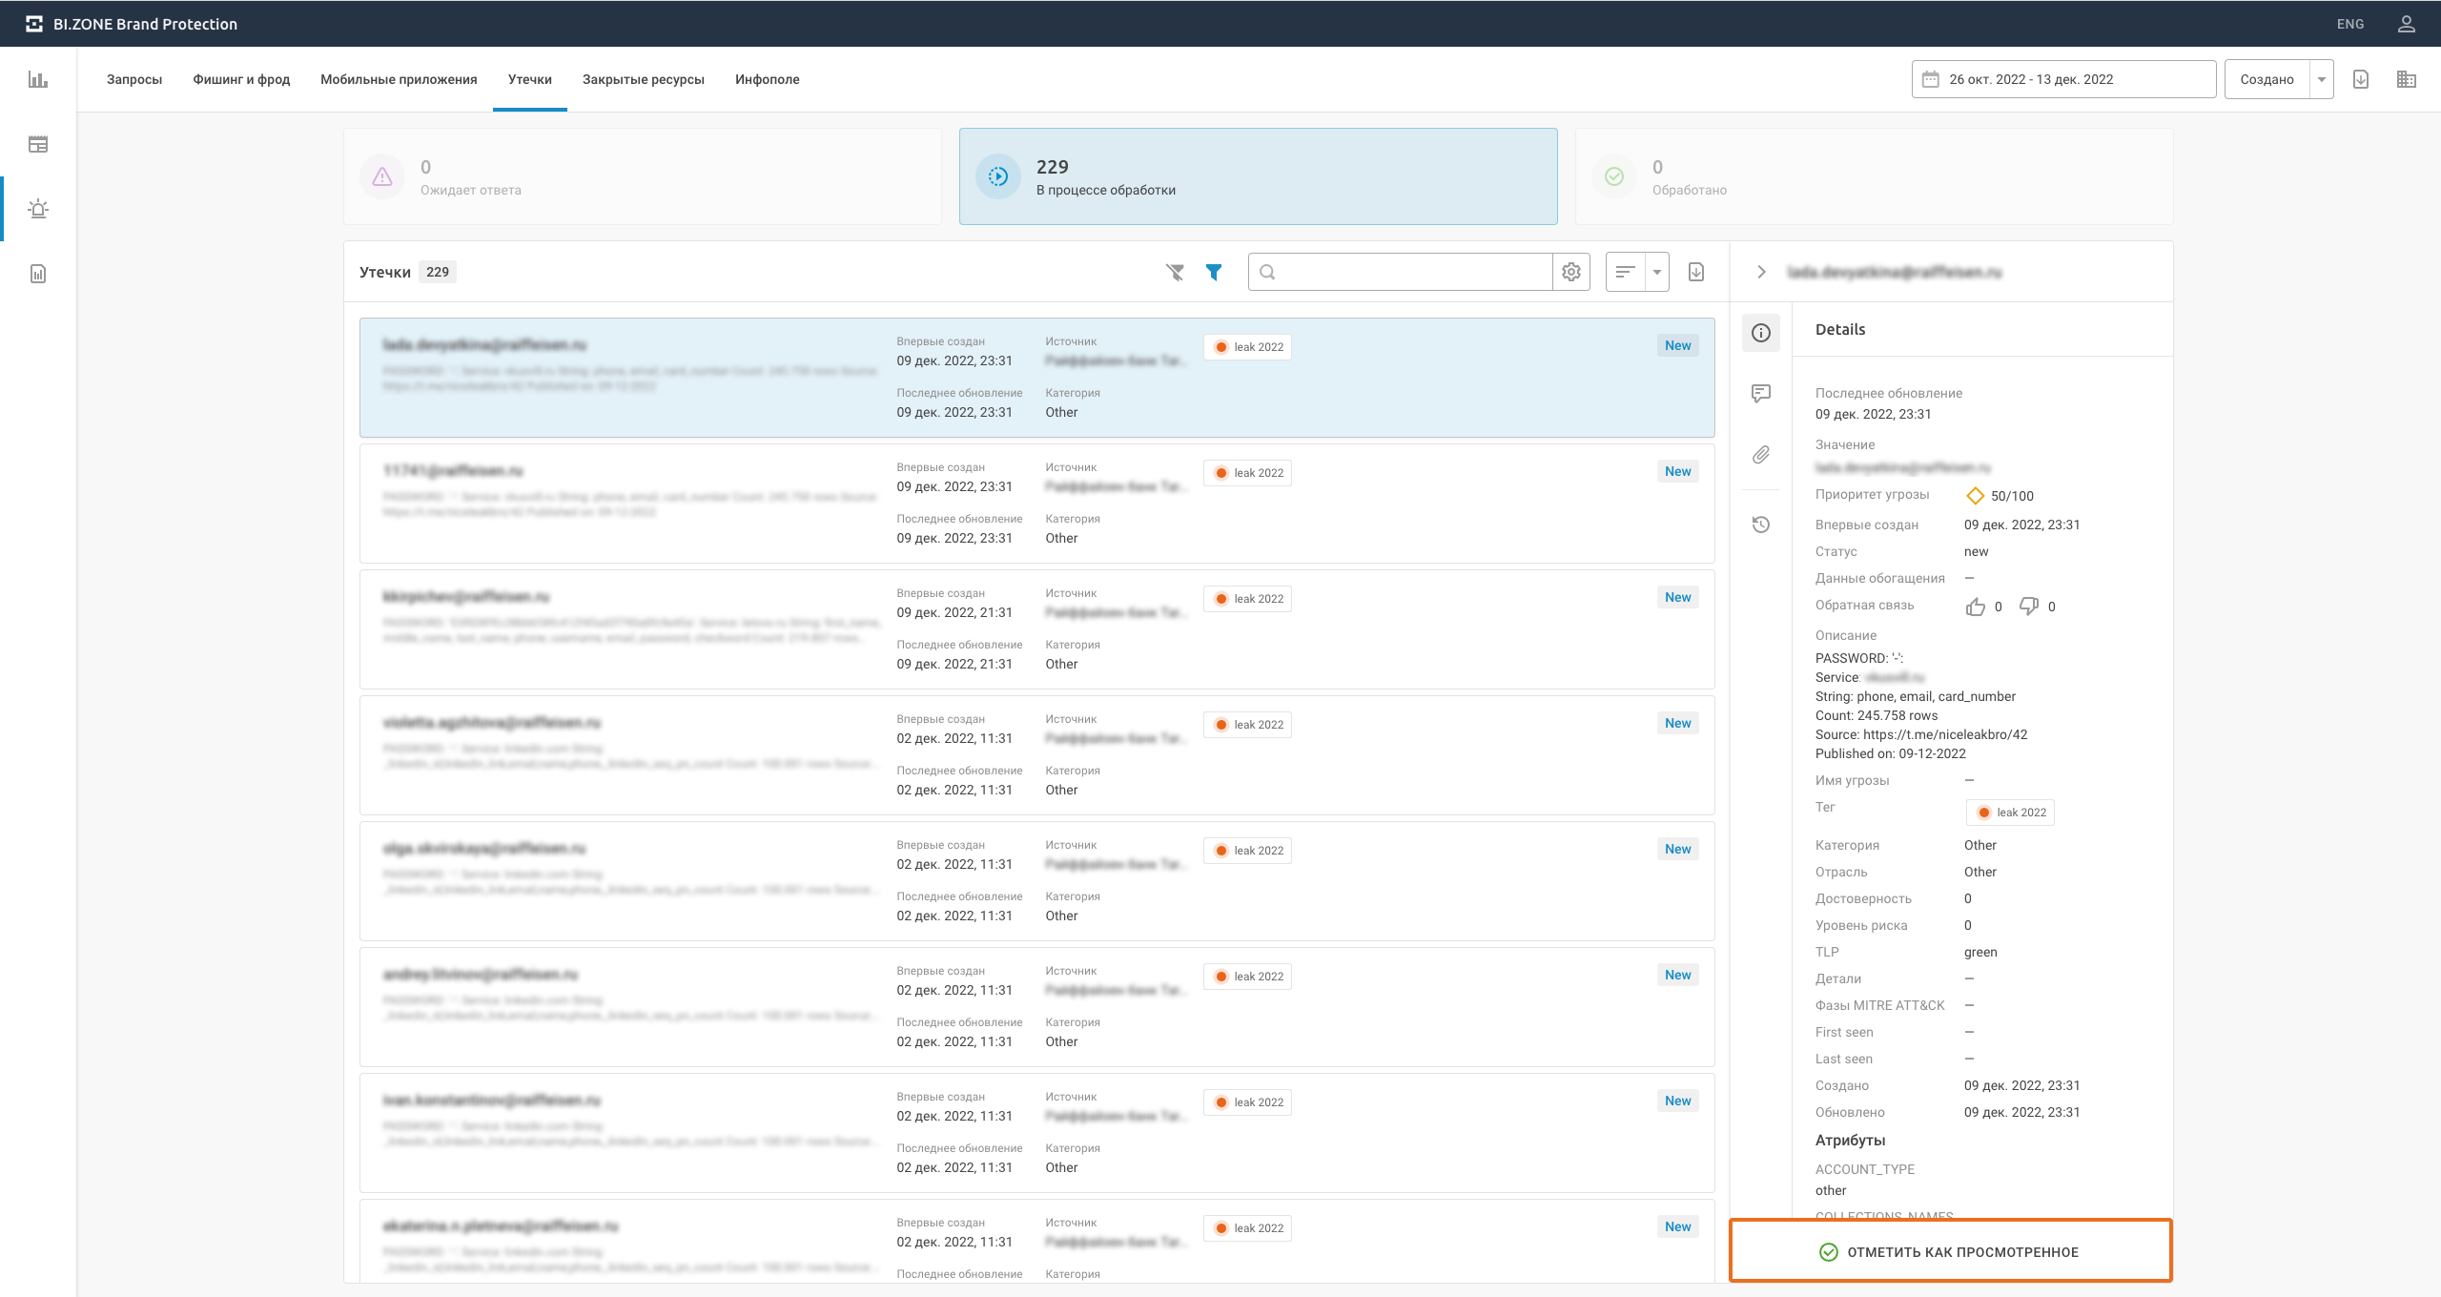The height and width of the screenshot is (1297, 2441).
Task: Collapse details panel with chevron arrow
Action: pos(1761,272)
